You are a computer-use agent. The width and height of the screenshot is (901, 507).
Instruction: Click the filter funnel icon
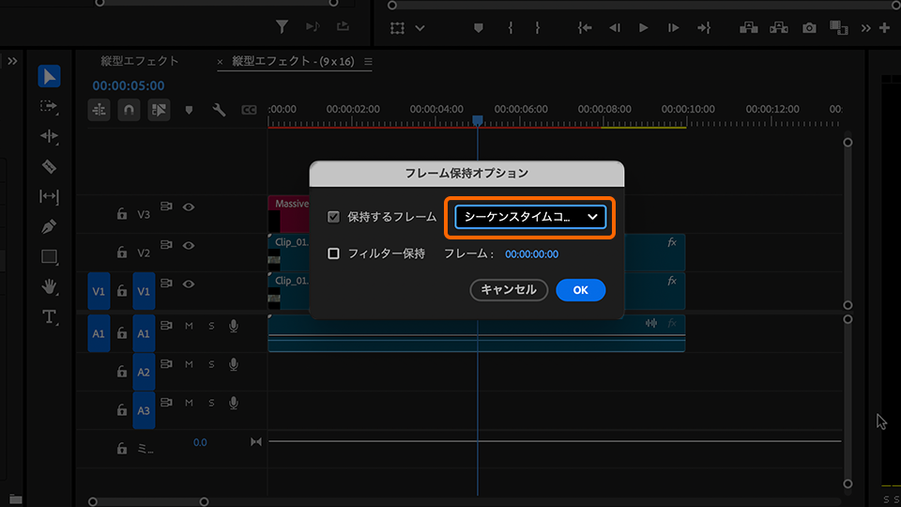283,26
